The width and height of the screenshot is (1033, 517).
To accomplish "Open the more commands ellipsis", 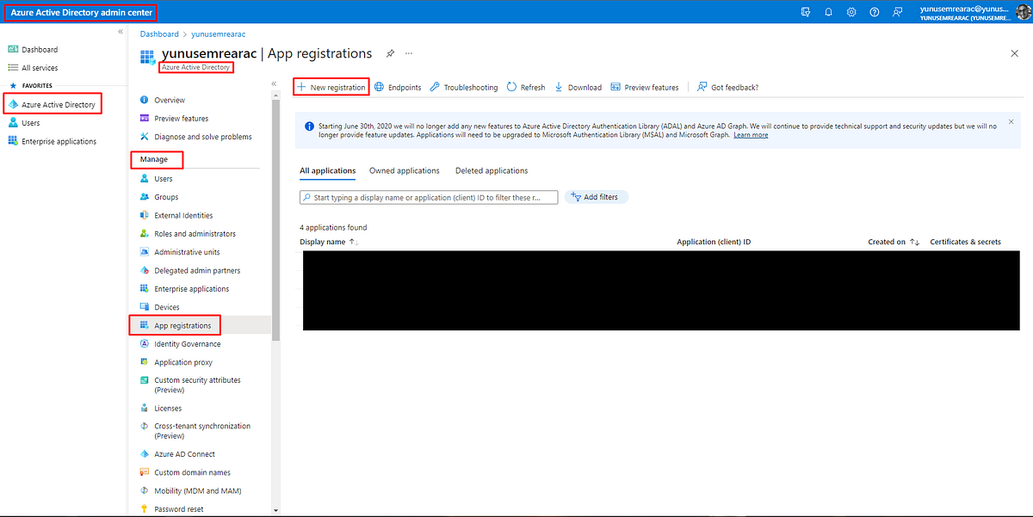I will 408,53.
